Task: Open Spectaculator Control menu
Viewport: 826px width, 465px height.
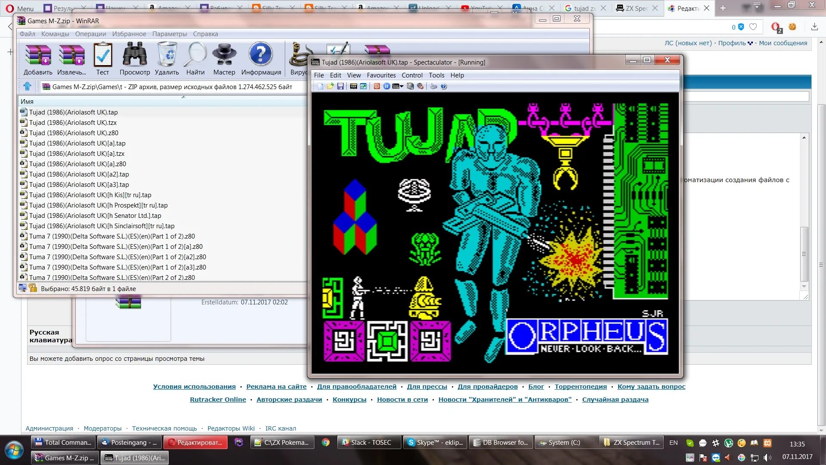Action: (x=412, y=75)
